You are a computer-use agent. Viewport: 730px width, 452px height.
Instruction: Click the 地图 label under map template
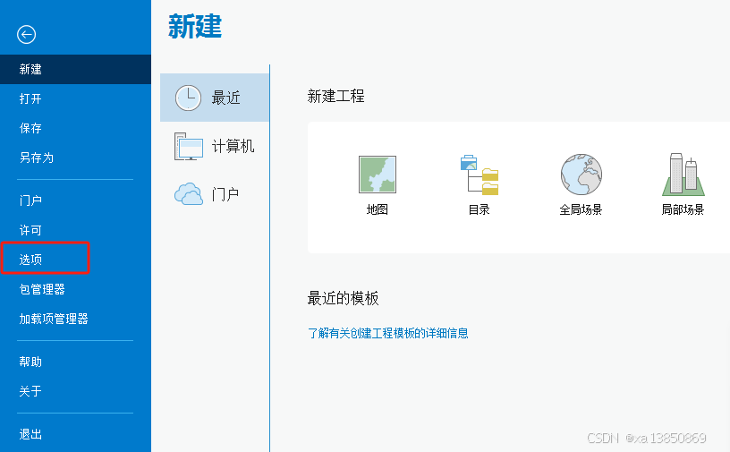click(x=378, y=209)
